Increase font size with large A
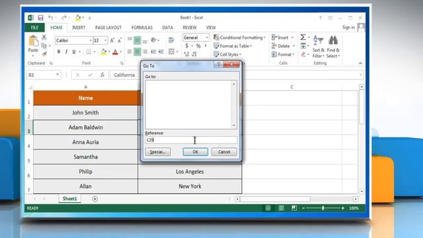Viewport: 423px width, 238px height. [112, 40]
